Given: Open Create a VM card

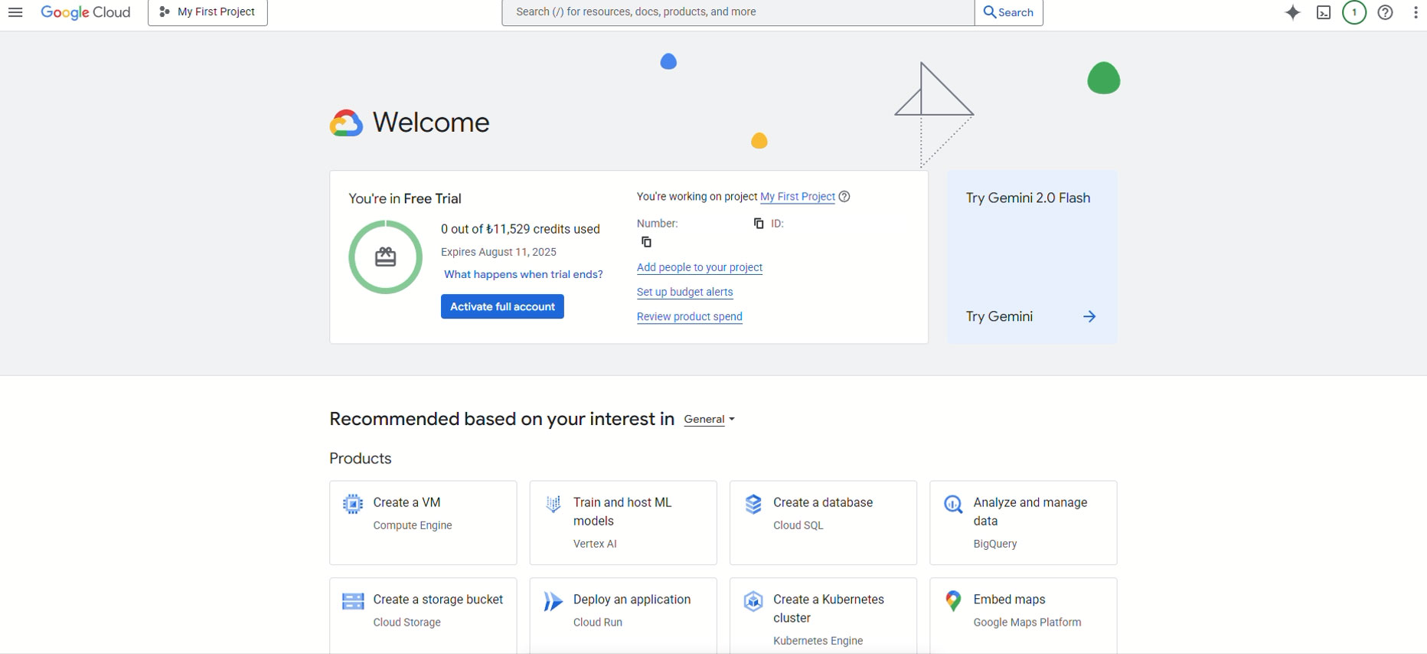Looking at the screenshot, I should (423, 523).
